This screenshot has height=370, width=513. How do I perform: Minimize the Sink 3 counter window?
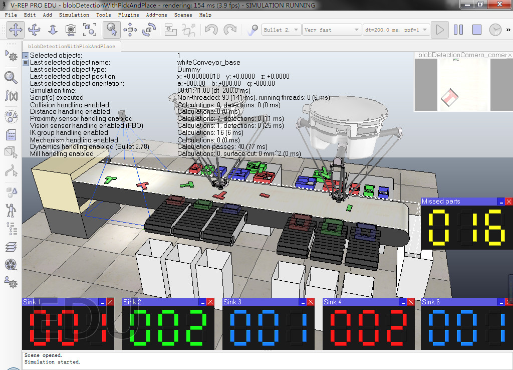[x=303, y=302]
